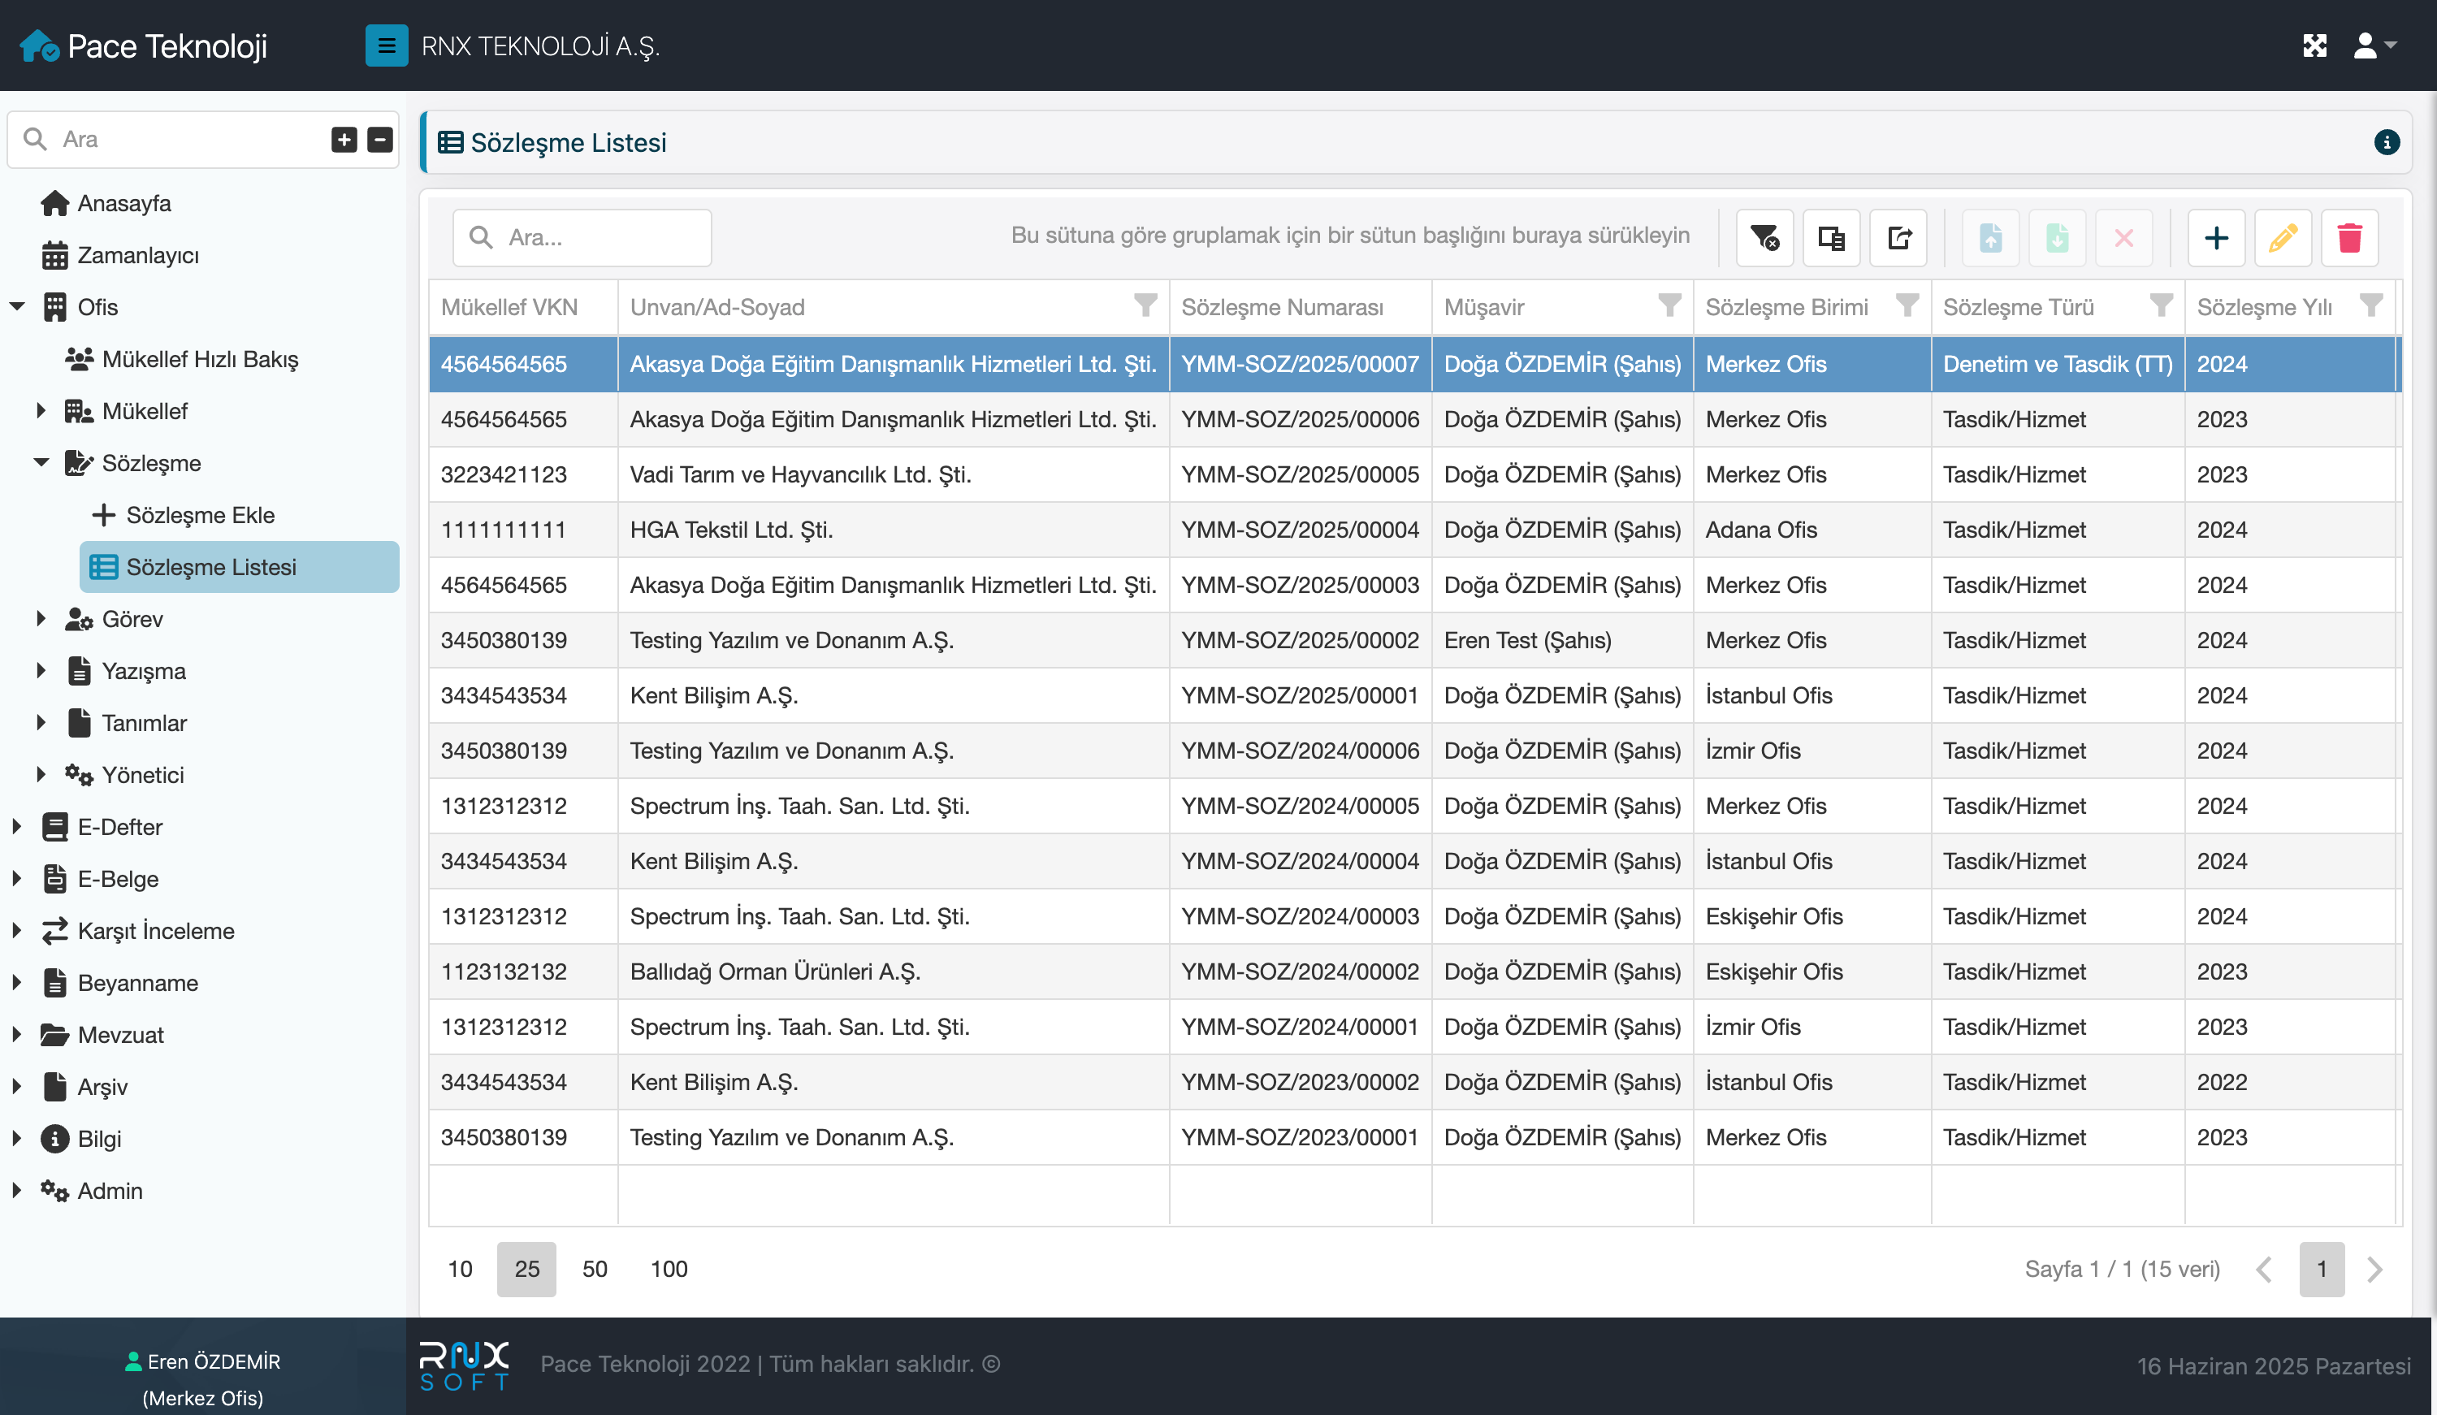2437x1415 pixels.
Task: Open the column chooser icon
Action: click(1831, 238)
